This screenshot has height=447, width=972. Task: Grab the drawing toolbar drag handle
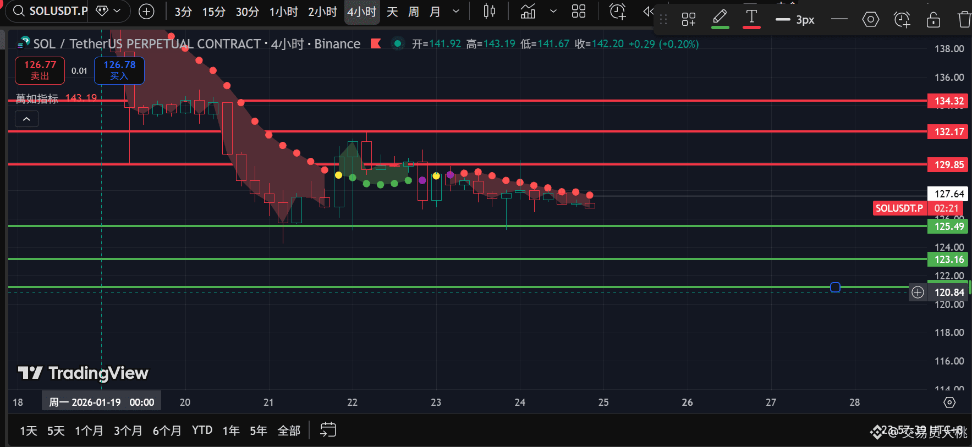663,20
